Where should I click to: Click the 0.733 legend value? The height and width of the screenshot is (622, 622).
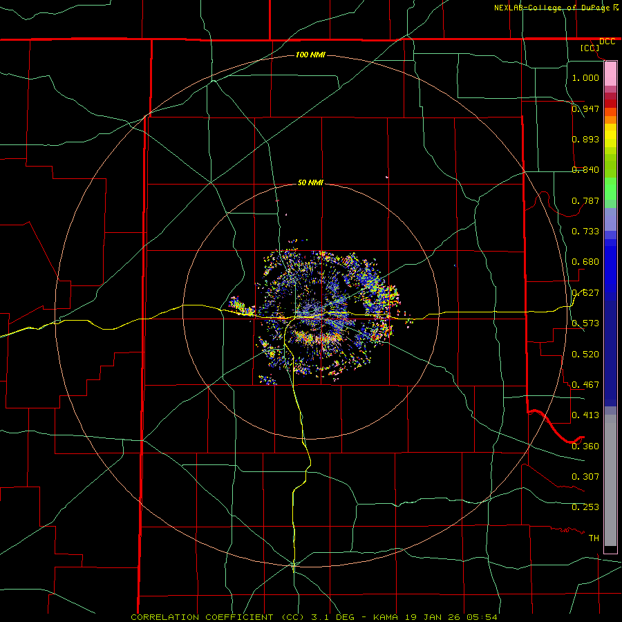(585, 231)
